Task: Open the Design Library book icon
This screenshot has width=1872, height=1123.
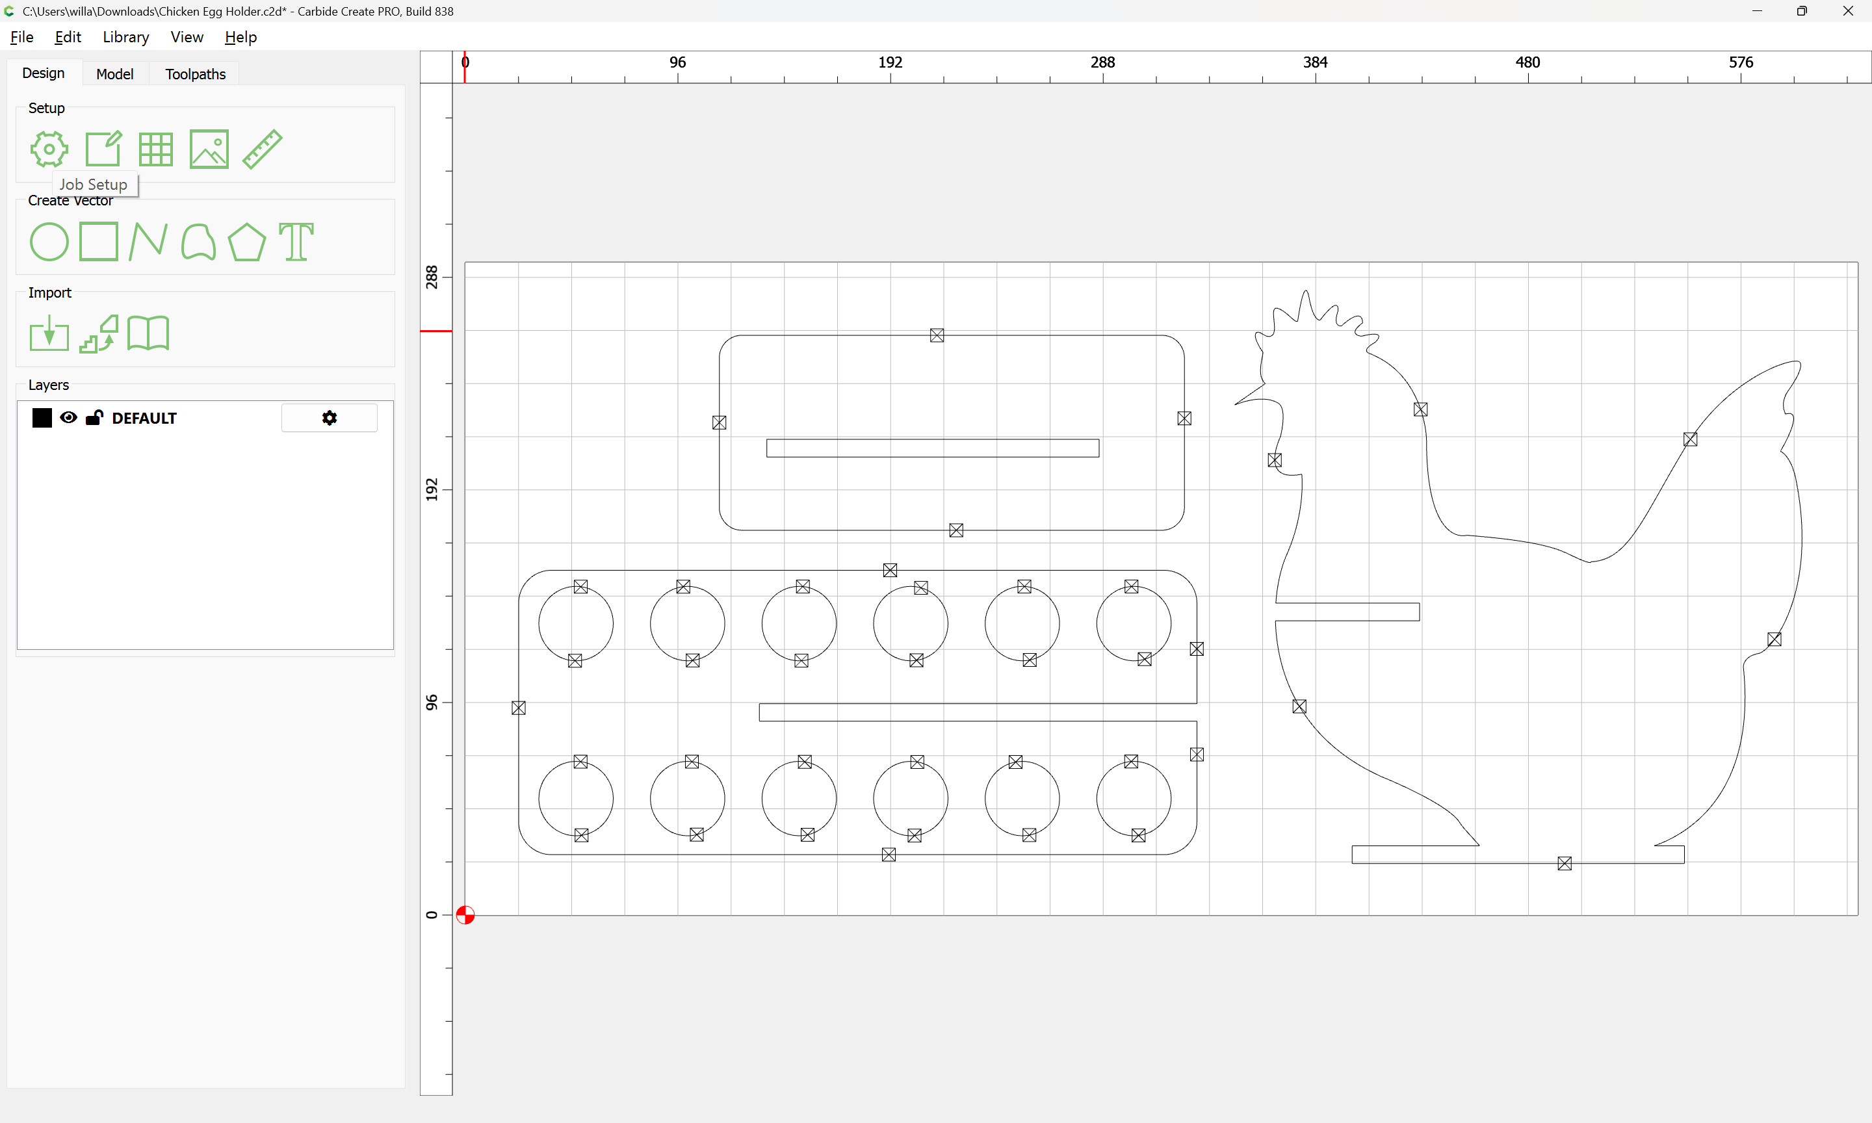Action: (148, 334)
